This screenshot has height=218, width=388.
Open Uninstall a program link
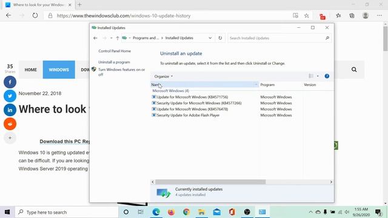[x=114, y=62]
